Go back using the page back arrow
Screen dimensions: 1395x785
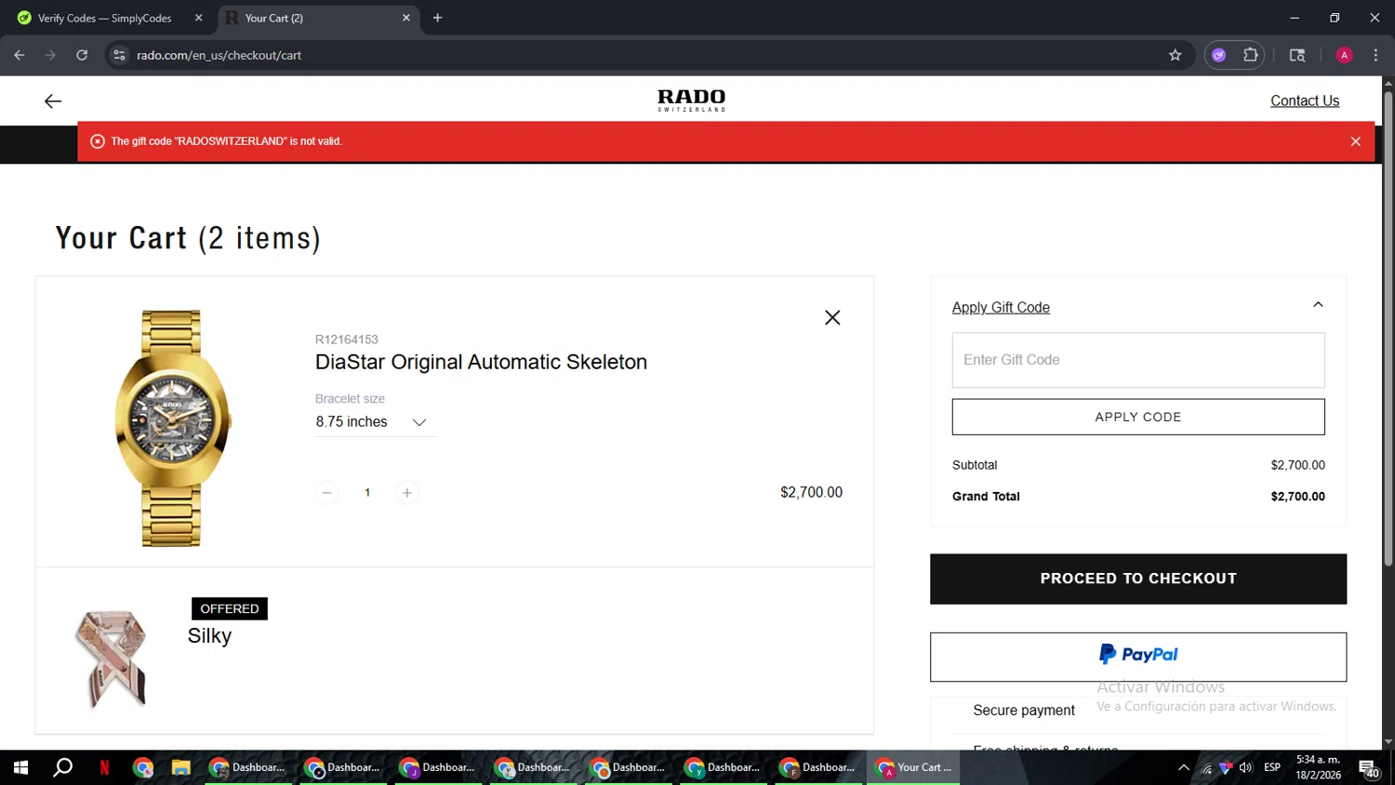(x=53, y=101)
